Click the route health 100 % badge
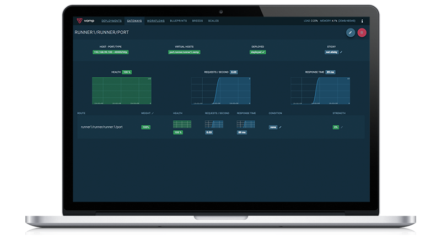 click(178, 132)
